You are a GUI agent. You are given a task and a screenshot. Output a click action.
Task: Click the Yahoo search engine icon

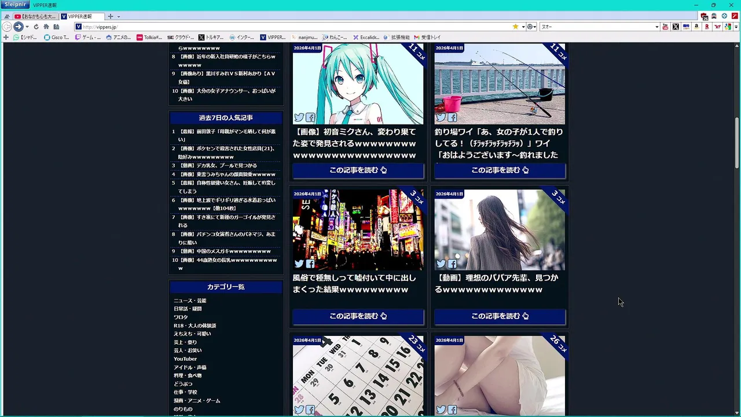tap(718, 27)
